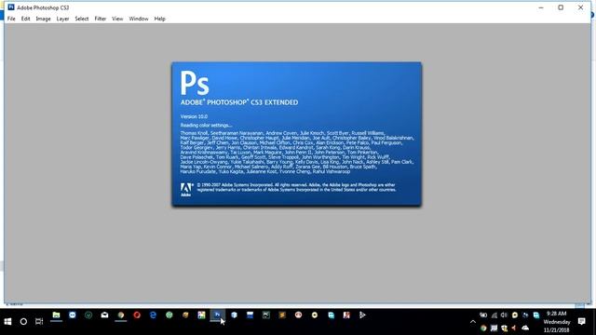Viewport: 596px width, 335px height.
Task: Open the Mail app from the taskbar
Action: tap(104, 315)
